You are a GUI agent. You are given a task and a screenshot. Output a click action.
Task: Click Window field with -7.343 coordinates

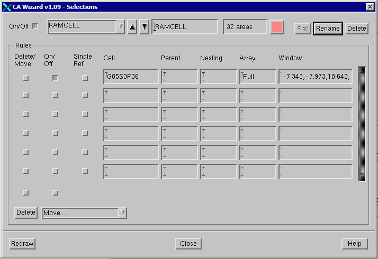point(316,77)
